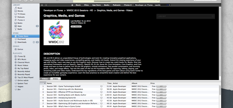Open the Downloads icon in sidebar

point(16,42)
